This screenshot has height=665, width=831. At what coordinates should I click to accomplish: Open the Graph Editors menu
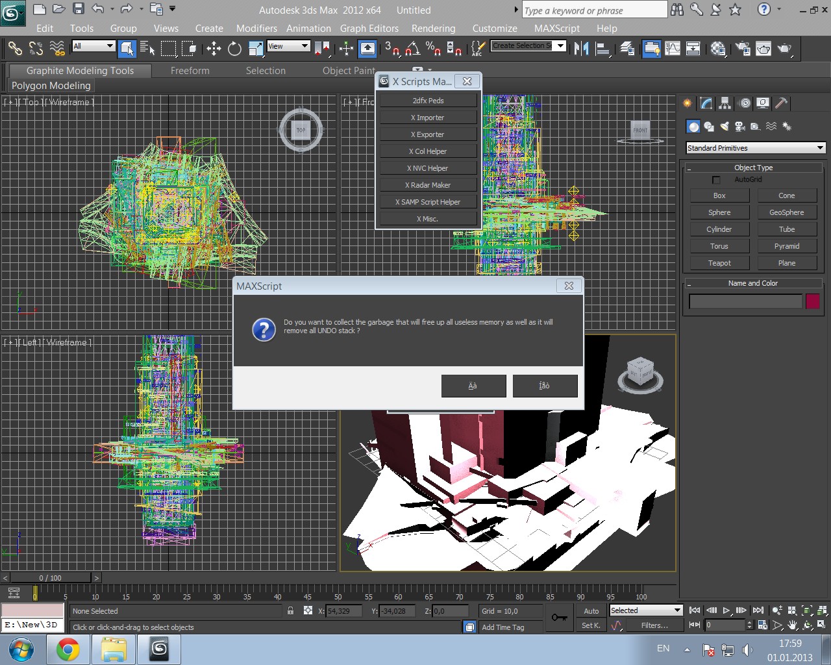pos(369,29)
